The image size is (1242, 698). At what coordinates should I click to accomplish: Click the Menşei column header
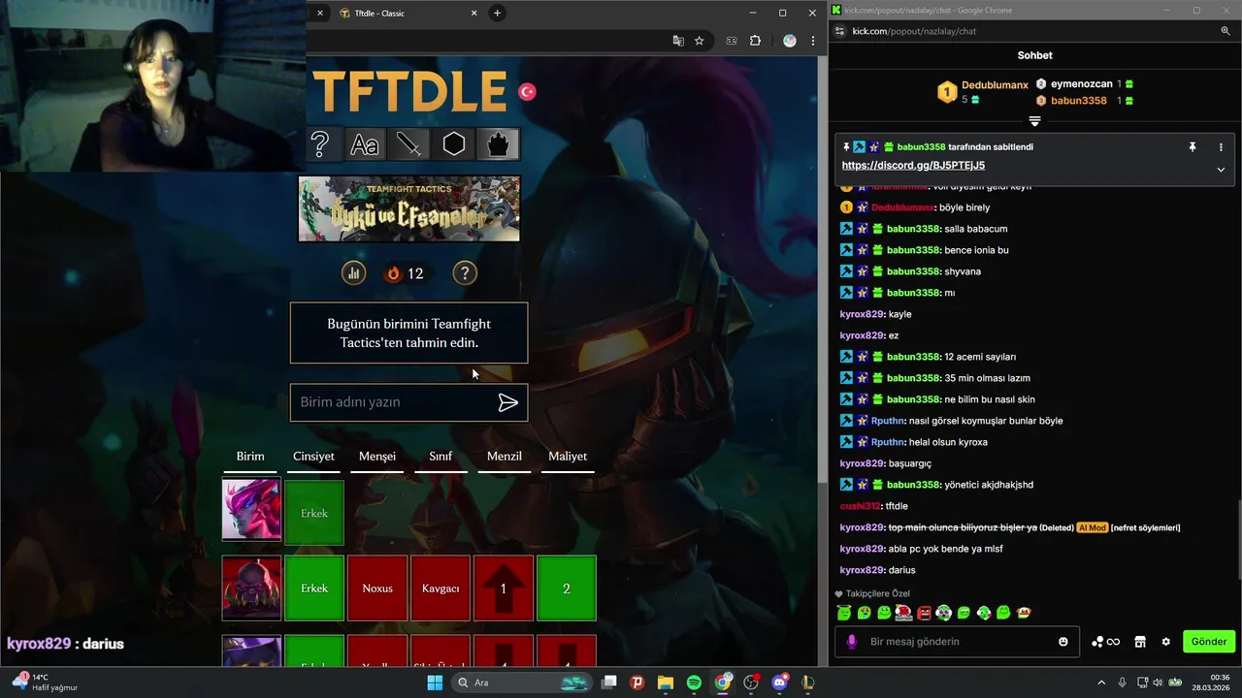point(377,457)
